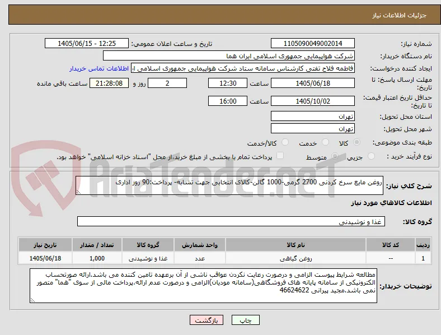Click the request creator field فاطمه فلاح تفتی
The width and height of the screenshot is (441, 335).
[x=243, y=68]
